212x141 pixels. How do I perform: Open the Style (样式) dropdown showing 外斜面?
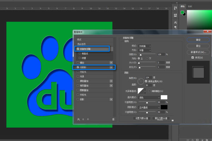click(145, 46)
